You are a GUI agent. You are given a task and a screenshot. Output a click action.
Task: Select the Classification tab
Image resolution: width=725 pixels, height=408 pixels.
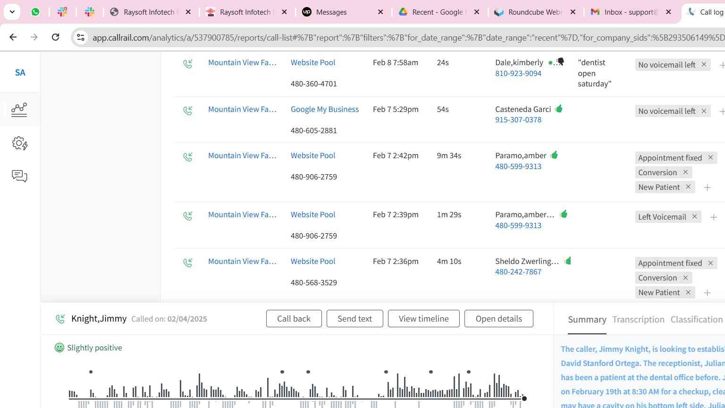(696, 320)
